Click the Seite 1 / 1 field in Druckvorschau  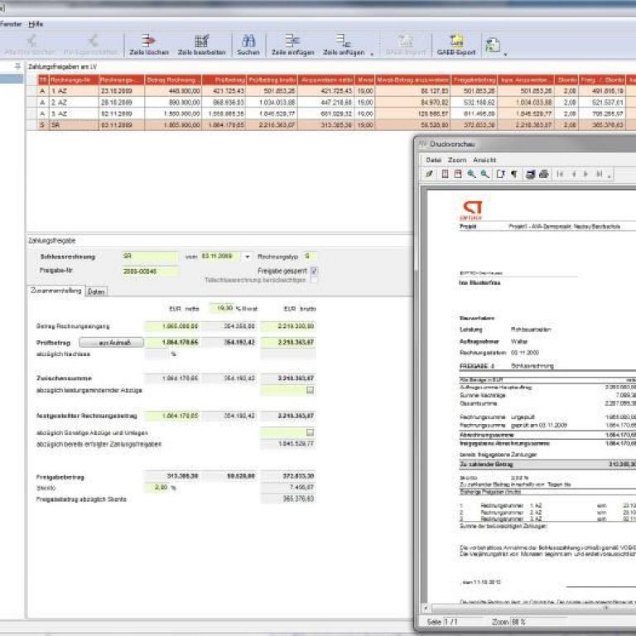[x=461, y=622]
